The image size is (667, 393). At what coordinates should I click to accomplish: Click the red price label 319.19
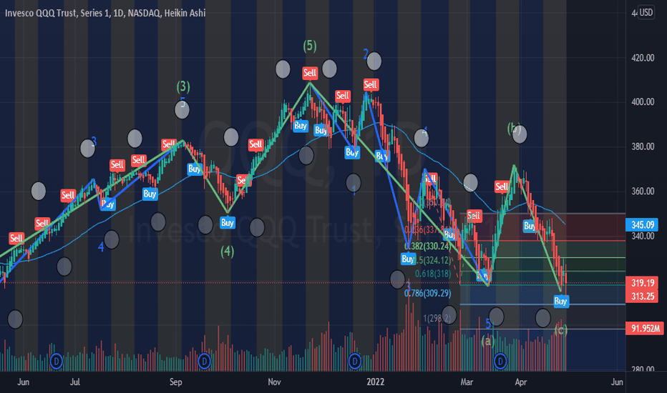tap(643, 282)
